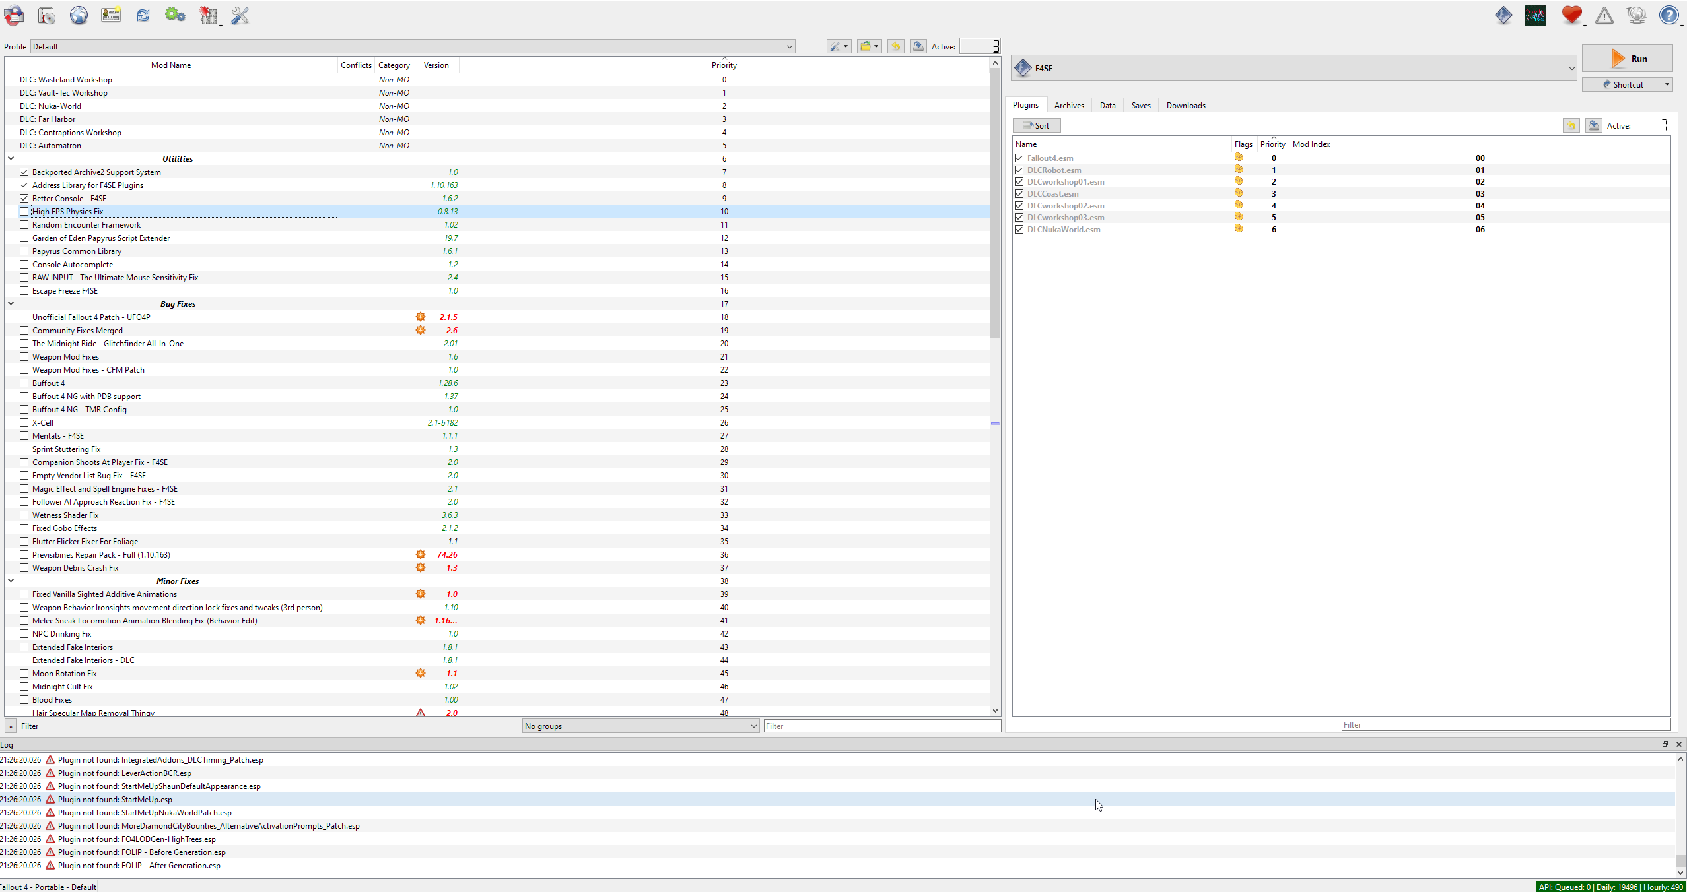Click the Install Mod from archive icon
Viewport: 1687px width, 892px height.
46,15
